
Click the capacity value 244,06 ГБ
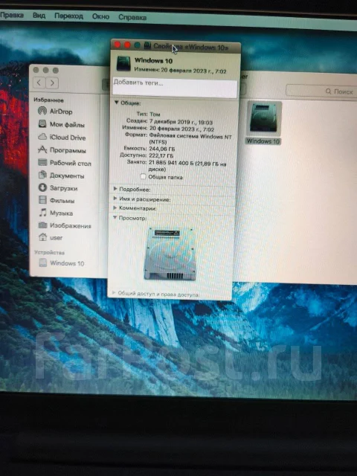click(x=162, y=149)
